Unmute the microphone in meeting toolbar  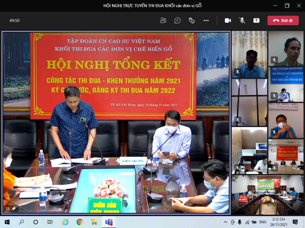242,20
